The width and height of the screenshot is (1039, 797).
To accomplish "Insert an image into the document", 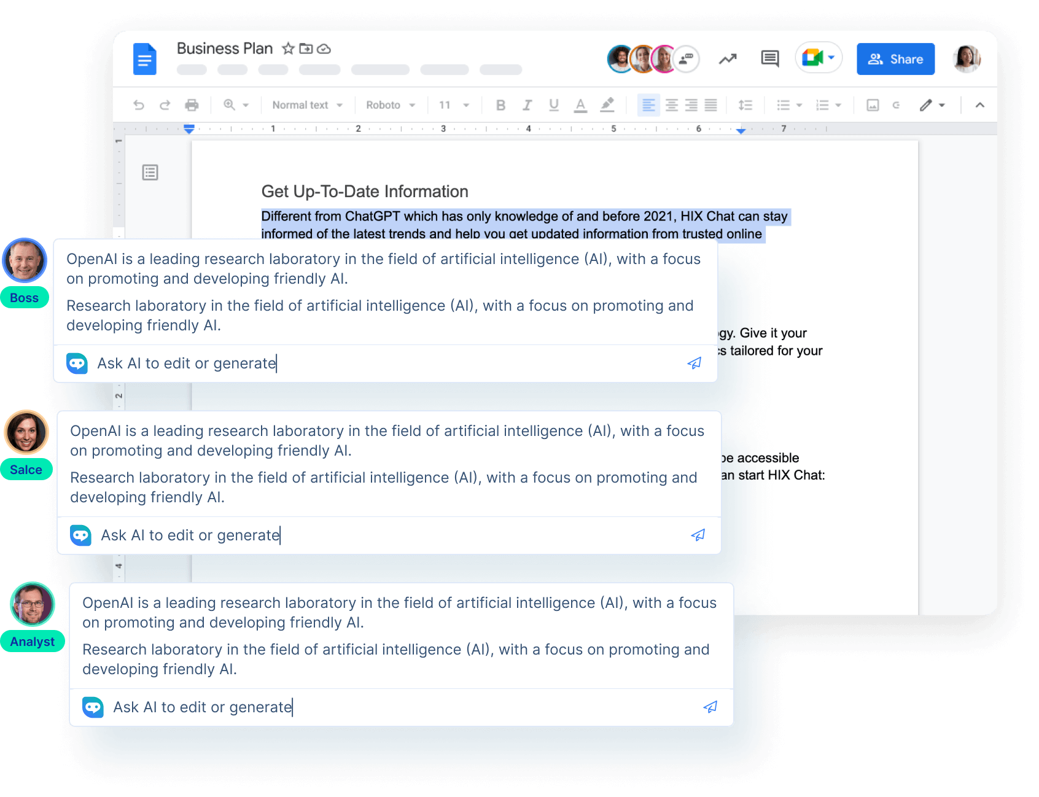I will 871,104.
